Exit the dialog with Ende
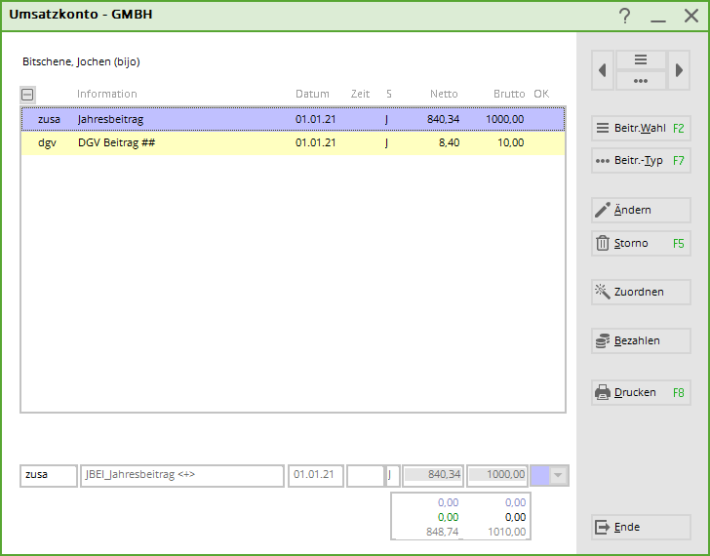This screenshot has width=710, height=556. (x=641, y=527)
